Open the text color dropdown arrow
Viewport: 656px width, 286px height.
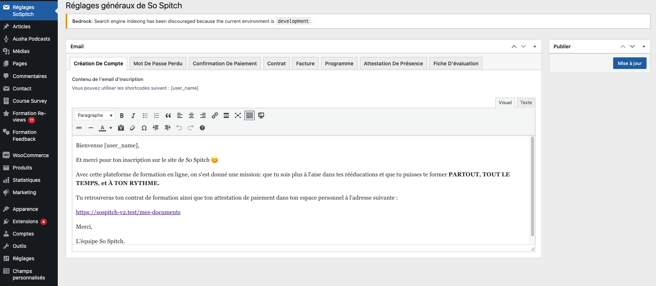click(111, 128)
